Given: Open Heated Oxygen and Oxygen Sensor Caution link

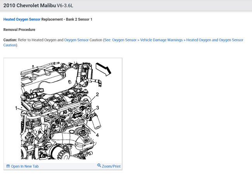Looking at the screenshot, I should (x=215, y=40).
